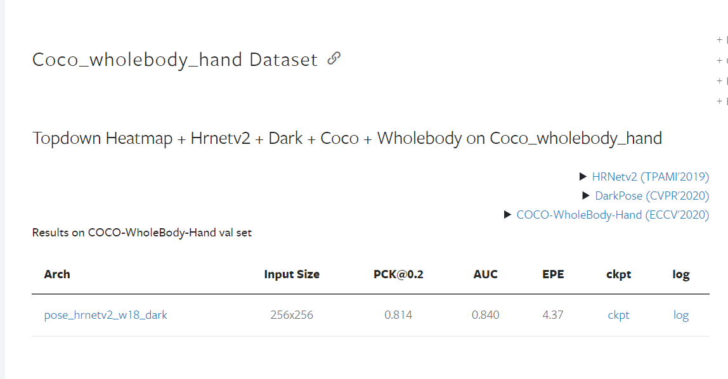Click the Topdown Heatmap section title
This screenshot has height=379, width=728.
pos(347,138)
